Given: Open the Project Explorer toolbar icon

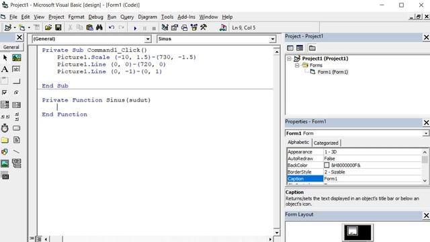Looking at the screenshot, I should click(x=165, y=28).
